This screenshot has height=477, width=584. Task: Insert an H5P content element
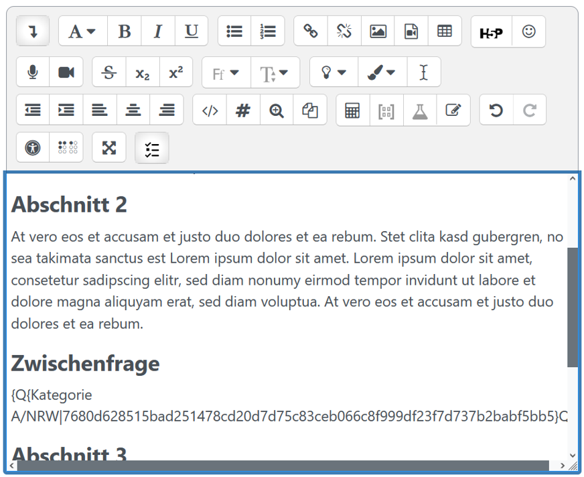click(x=491, y=31)
